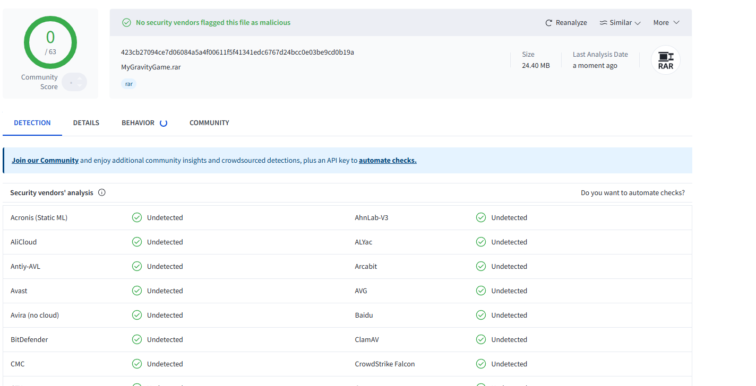Click the green detection score circle

click(x=50, y=42)
